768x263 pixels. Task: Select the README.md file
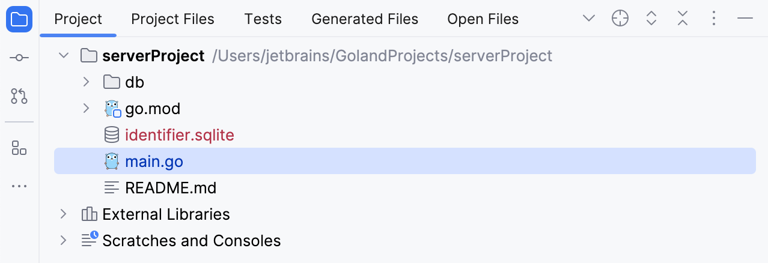171,188
